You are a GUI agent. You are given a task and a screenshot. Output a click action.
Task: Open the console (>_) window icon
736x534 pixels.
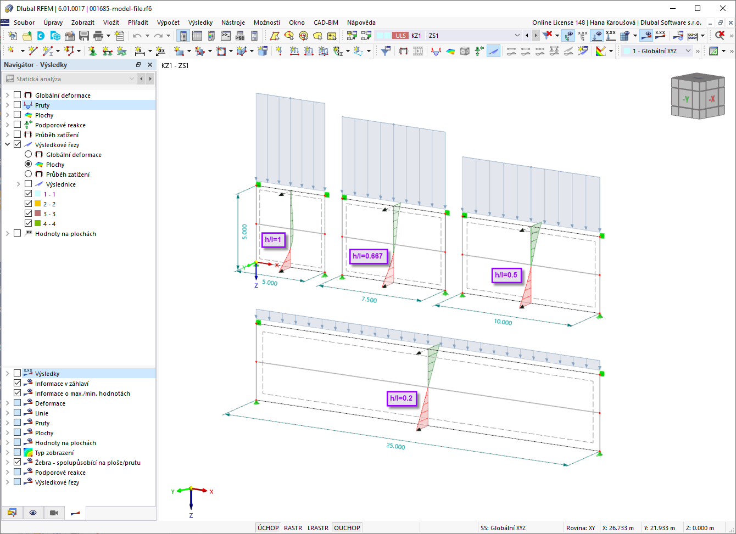pyautogui.click(x=225, y=36)
